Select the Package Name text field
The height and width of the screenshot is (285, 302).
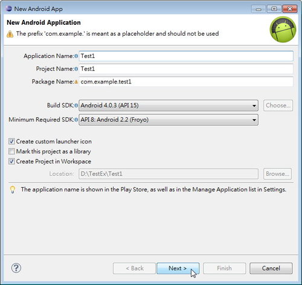(186, 82)
